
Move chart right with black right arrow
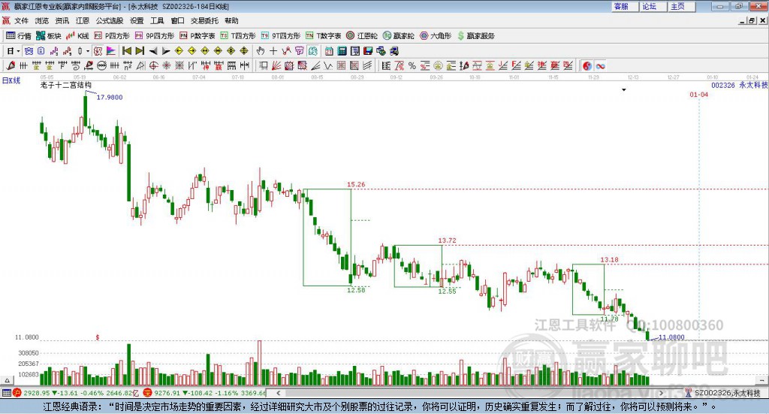click(166, 51)
